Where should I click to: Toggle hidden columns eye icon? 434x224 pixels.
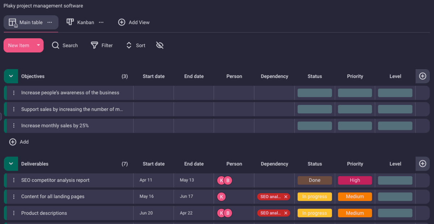click(160, 45)
